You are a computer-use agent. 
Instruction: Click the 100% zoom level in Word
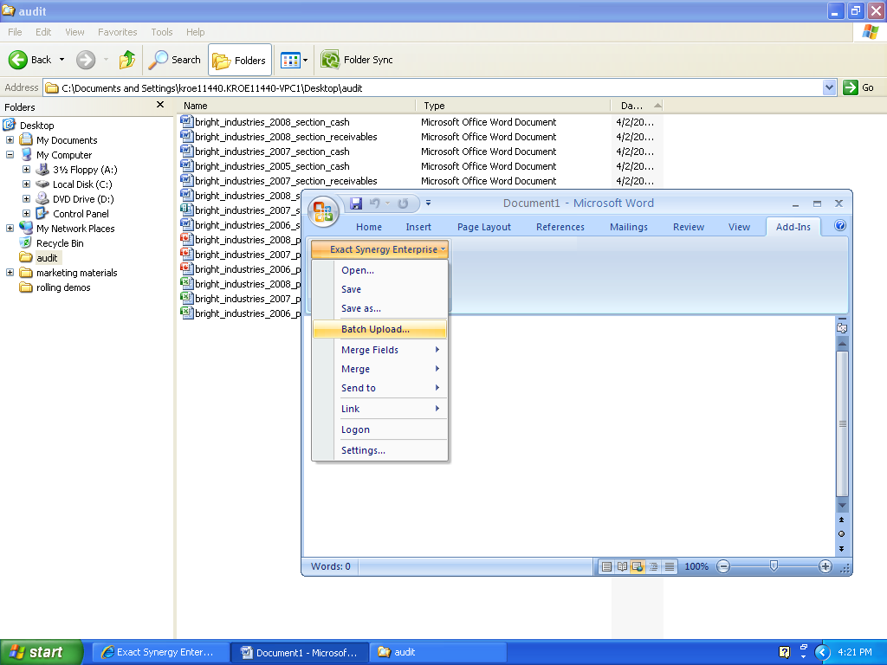coord(696,566)
